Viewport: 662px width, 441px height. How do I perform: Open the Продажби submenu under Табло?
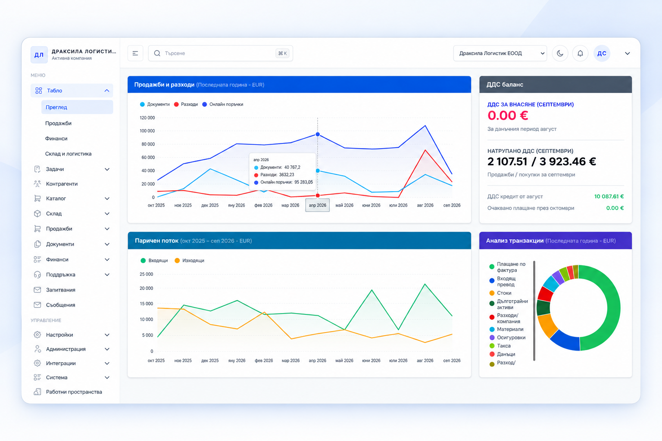tap(58, 123)
